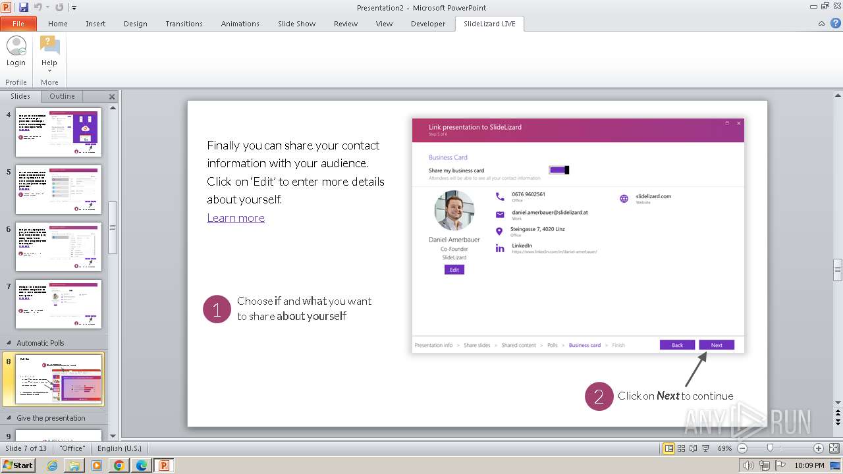The width and height of the screenshot is (843, 474).
Task: Click the Learn more link on slide
Action: (x=236, y=218)
